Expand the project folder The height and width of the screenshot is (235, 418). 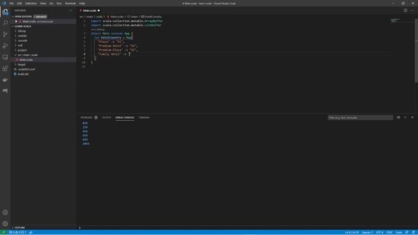(22, 50)
